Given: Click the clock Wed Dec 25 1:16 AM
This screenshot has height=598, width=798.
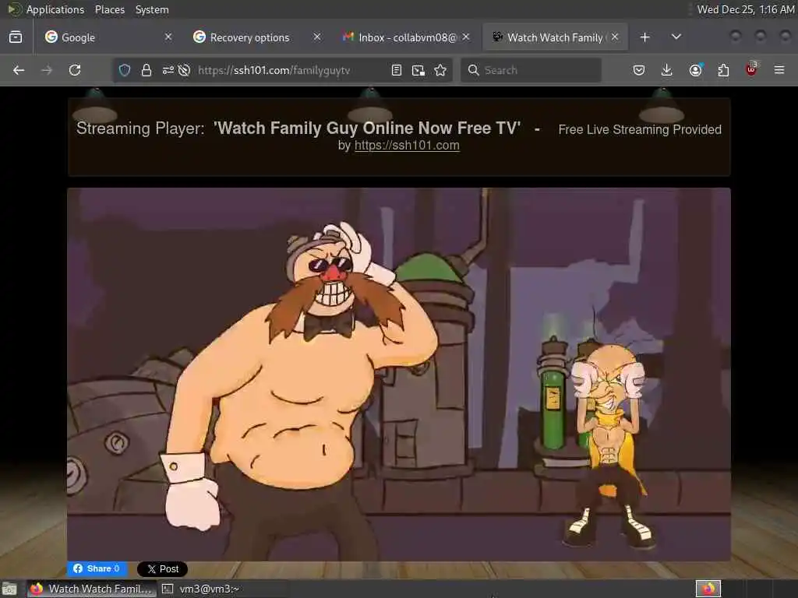Looking at the screenshot, I should [x=746, y=9].
